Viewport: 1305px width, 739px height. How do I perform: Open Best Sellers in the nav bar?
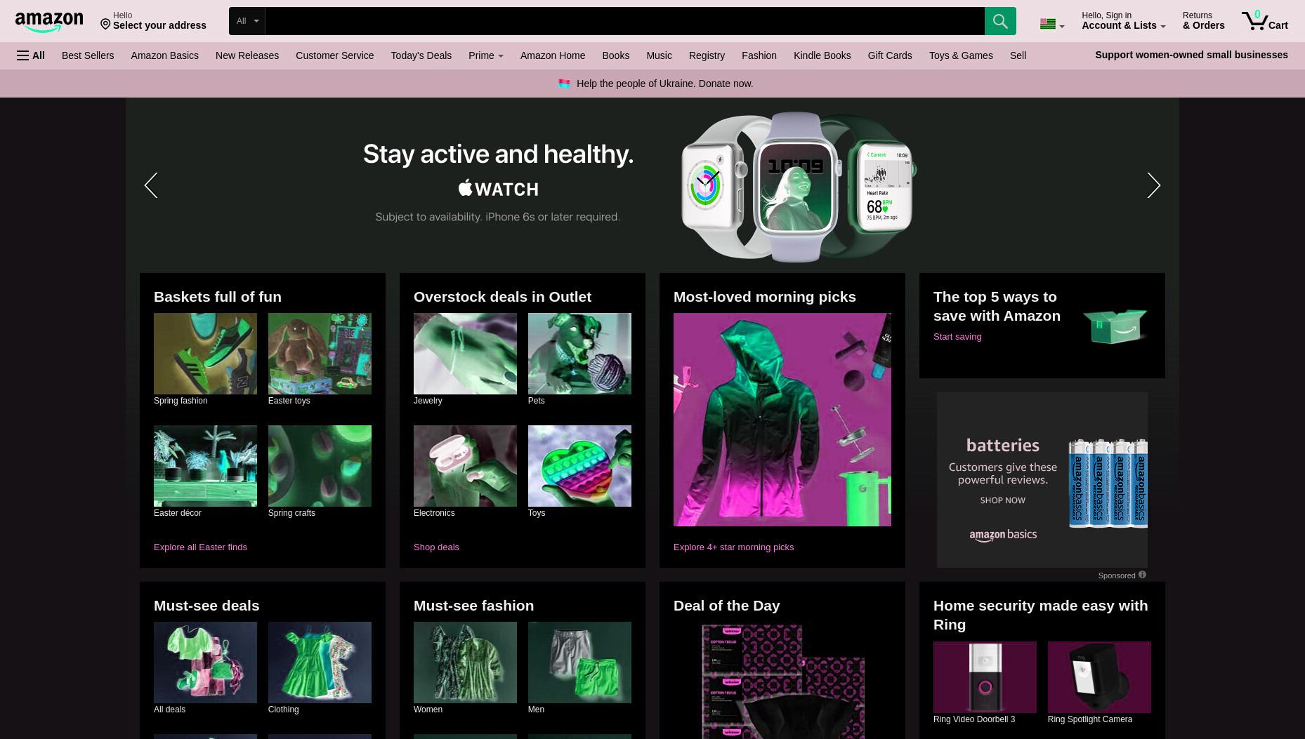88,55
